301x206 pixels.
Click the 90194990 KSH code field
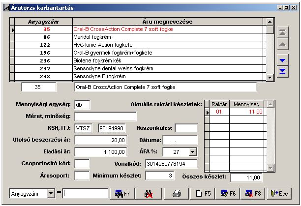pyautogui.click(x=112, y=128)
